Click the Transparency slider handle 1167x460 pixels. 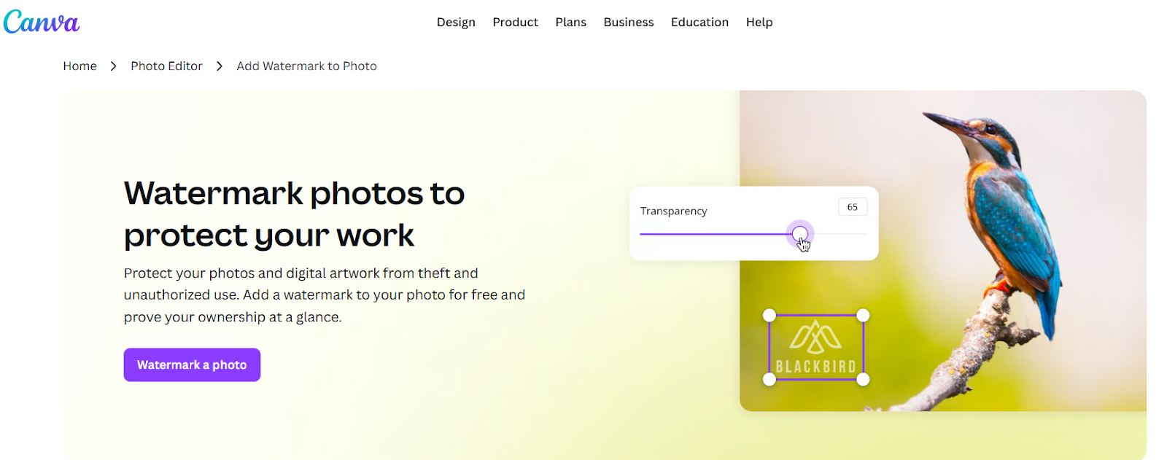[x=800, y=234]
